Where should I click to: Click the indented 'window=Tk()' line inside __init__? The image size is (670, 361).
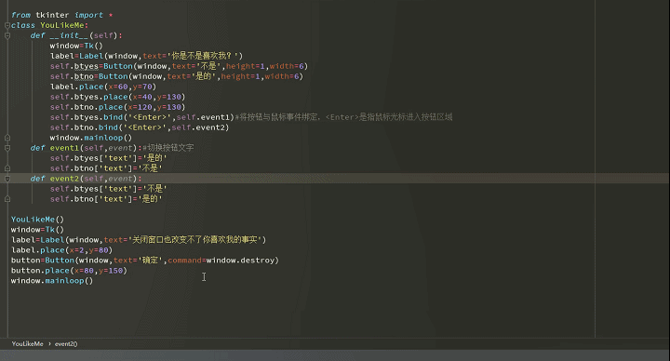coord(76,46)
